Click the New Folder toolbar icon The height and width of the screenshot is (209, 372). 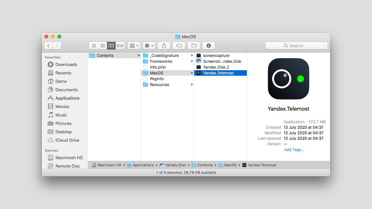[x=194, y=46]
